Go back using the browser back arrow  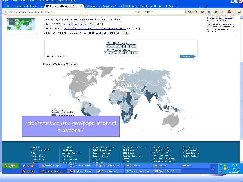pyautogui.click(x=6, y=12)
